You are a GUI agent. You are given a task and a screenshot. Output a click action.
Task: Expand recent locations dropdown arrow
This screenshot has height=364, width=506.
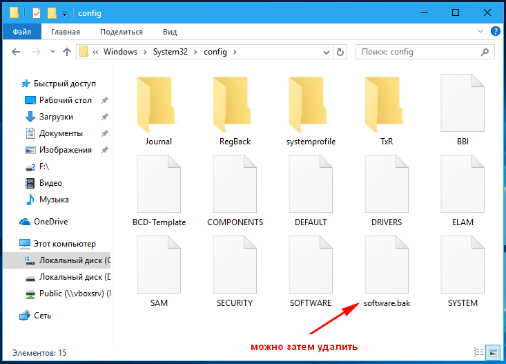pyautogui.click(x=52, y=52)
